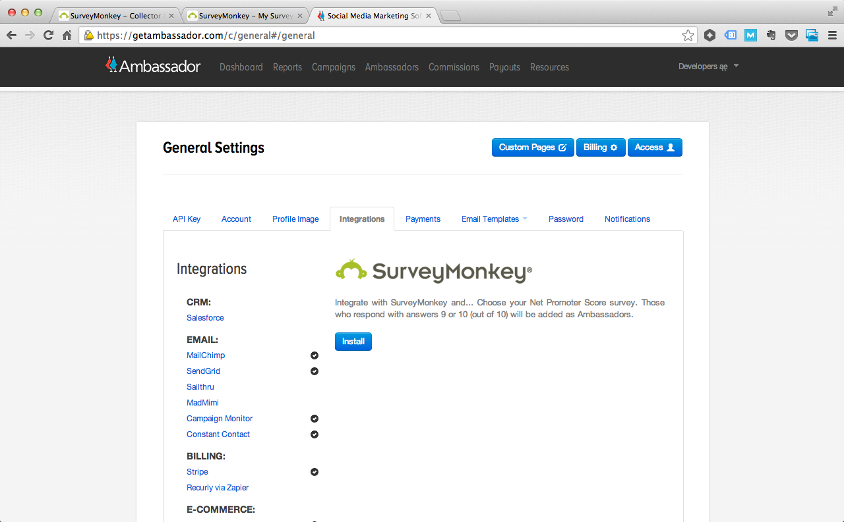The image size is (844, 522).
Task: Open the Evernote elephant extension
Action: (771, 36)
